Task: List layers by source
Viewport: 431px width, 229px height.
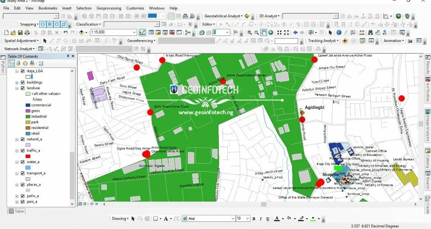Action: (x=18, y=63)
